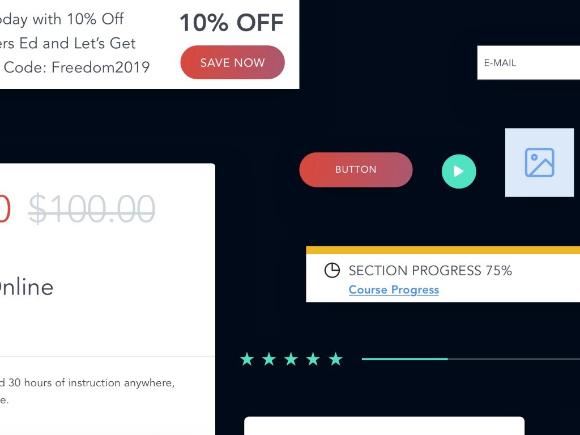Click the Freedom2019 promo code text
This screenshot has width=580, height=435.
(x=100, y=67)
